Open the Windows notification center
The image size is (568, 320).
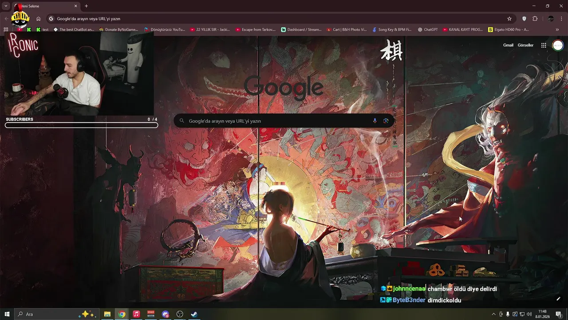[x=559, y=314]
